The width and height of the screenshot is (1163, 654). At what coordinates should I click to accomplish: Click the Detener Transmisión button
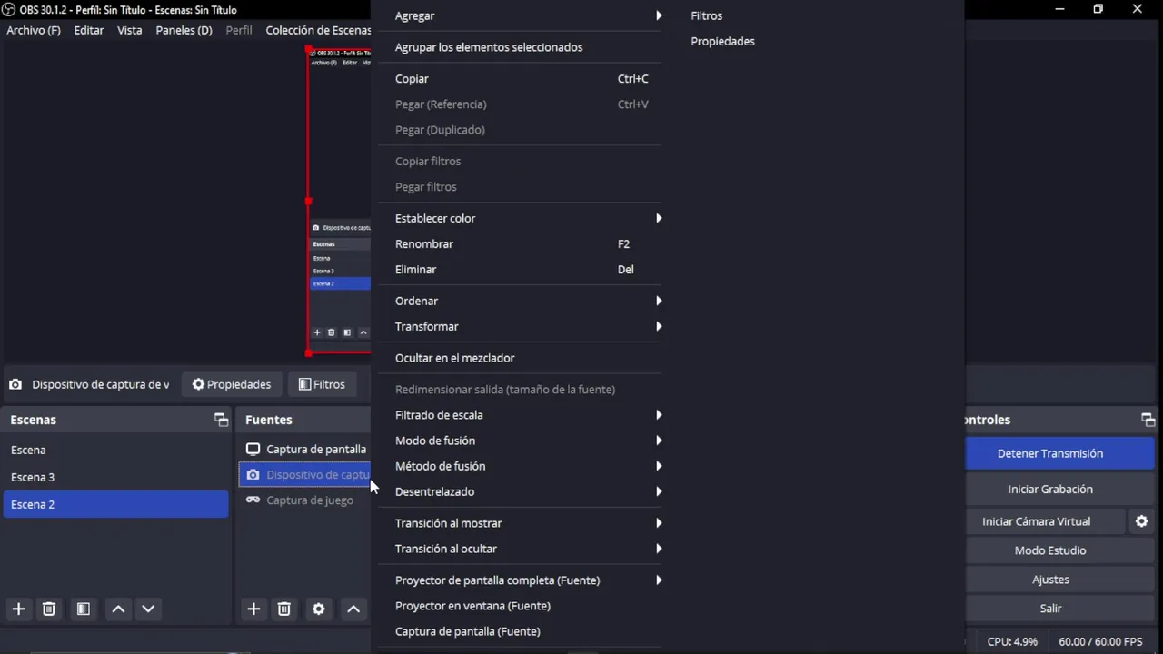[1049, 453]
